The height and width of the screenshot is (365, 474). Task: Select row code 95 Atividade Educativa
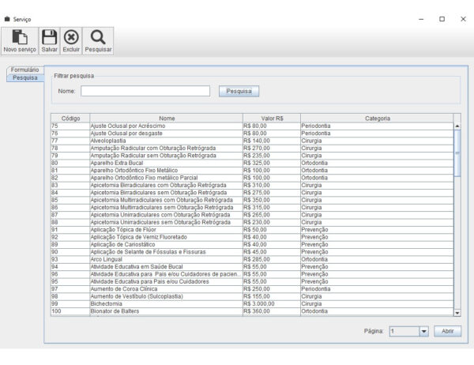(x=252, y=281)
